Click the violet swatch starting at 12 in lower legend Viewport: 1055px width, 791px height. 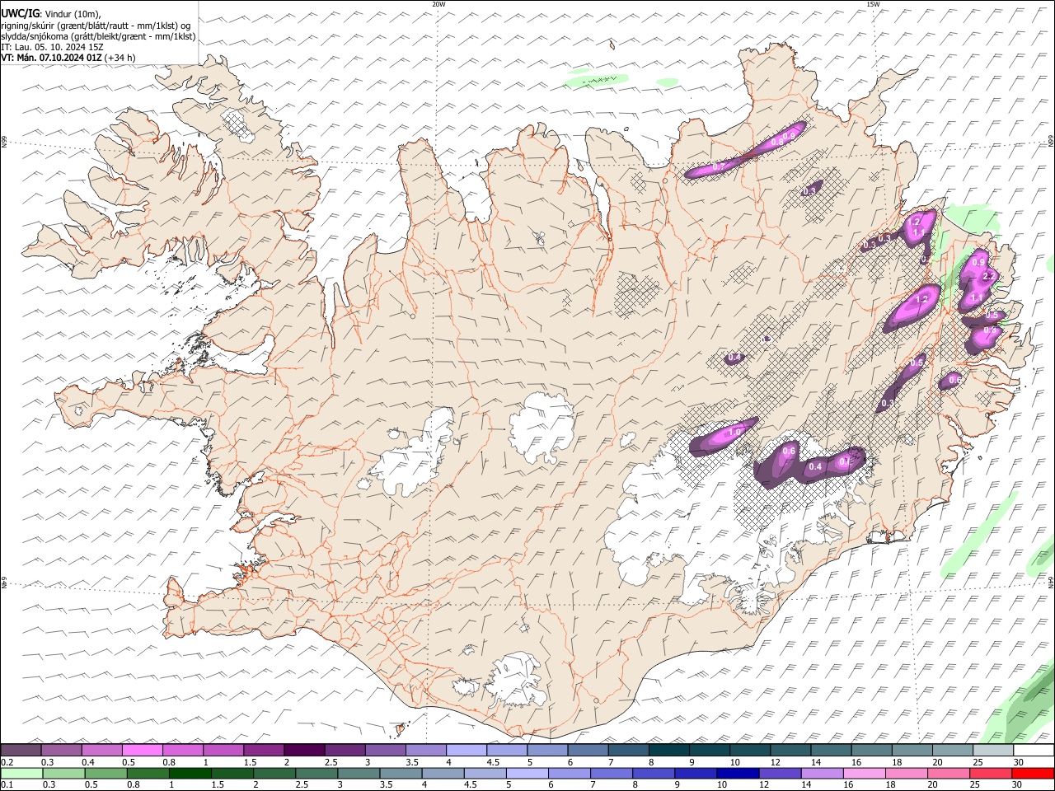coord(781,774)
